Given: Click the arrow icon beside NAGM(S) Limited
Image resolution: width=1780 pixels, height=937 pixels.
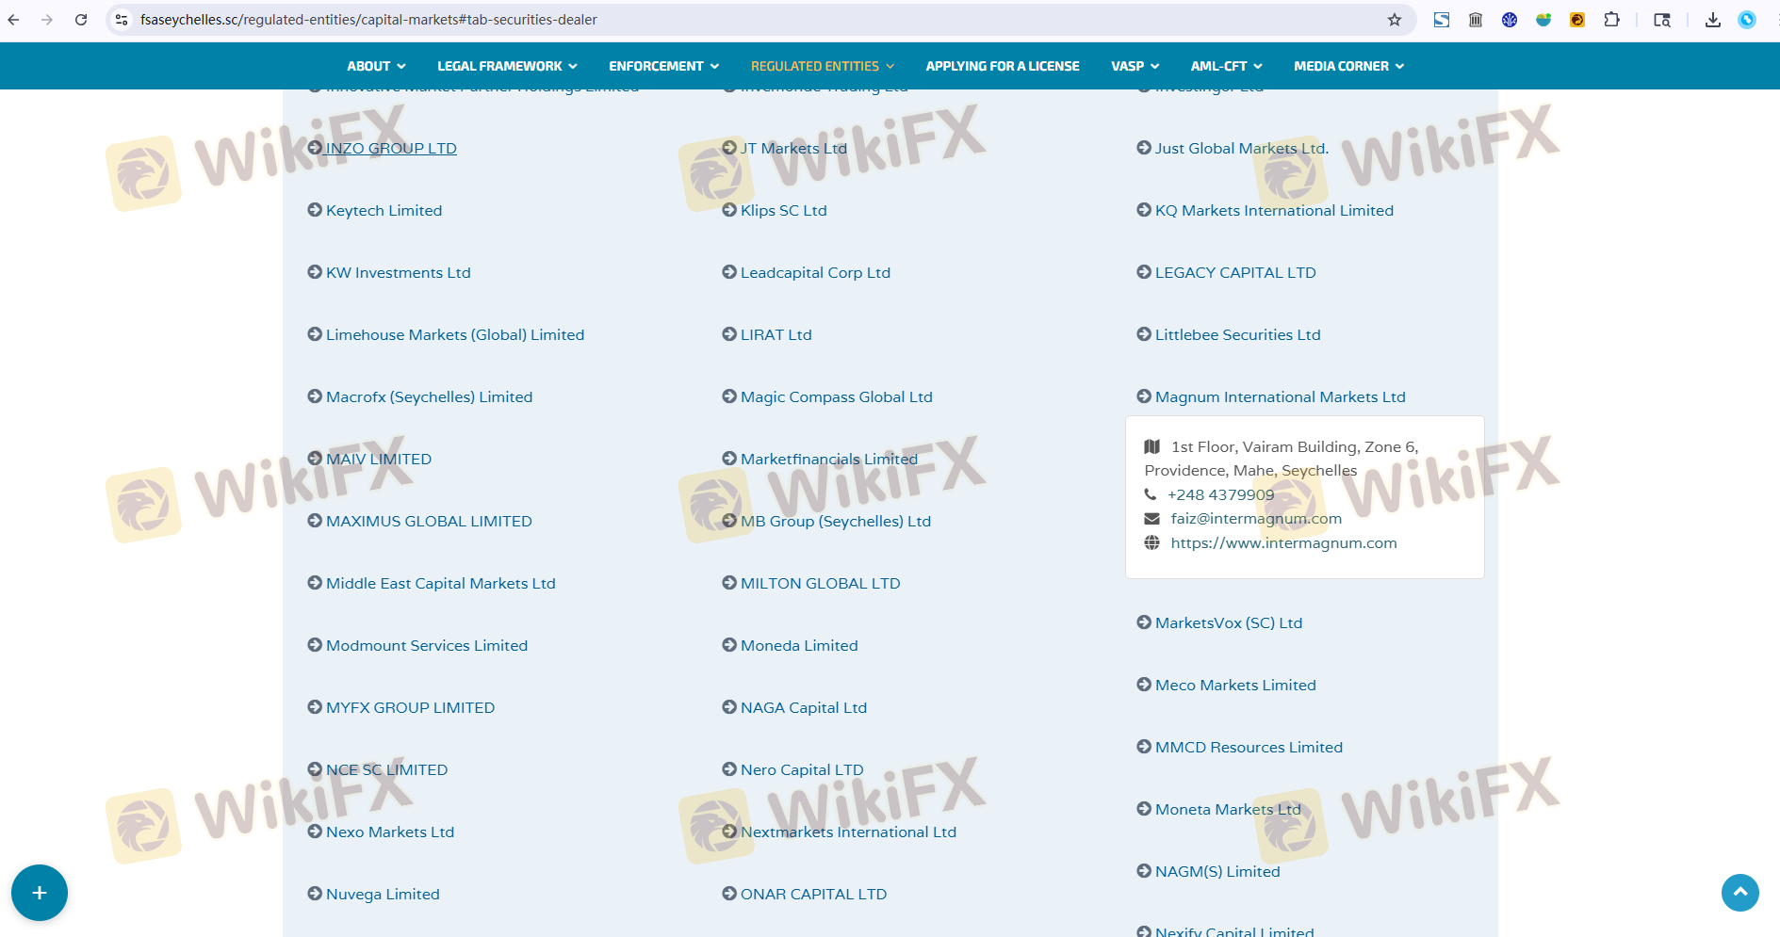Looking at the screenshot, I should [1144, 871].
